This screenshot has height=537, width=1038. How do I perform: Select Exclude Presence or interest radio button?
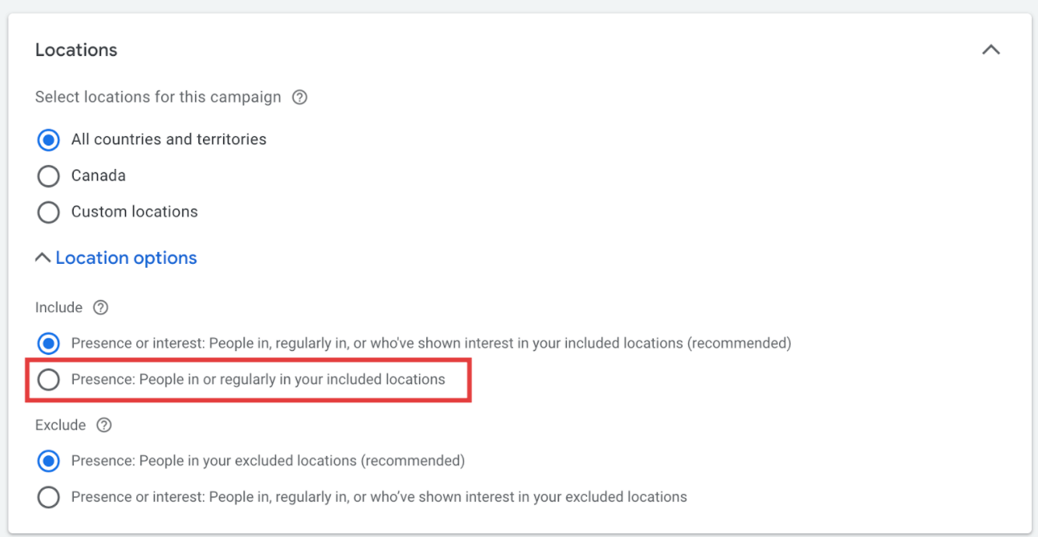coord(48,497)
